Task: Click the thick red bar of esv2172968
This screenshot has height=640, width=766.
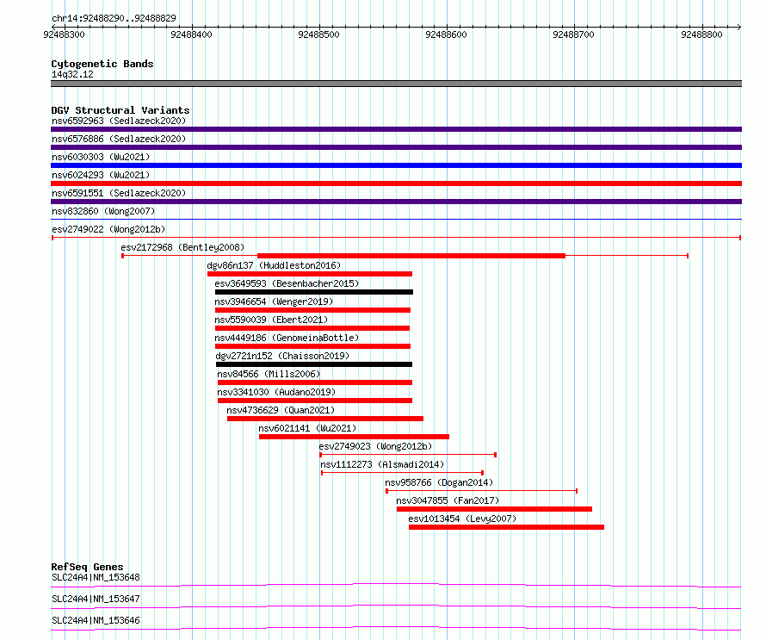Action: tap(411, 256)
